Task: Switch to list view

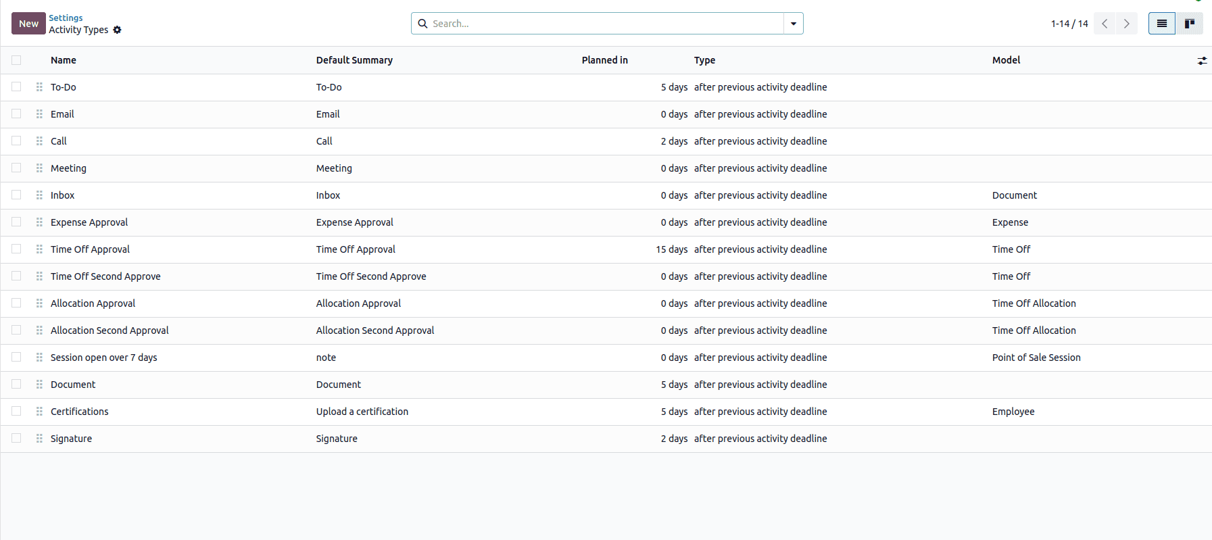Action: [1161, 24]
